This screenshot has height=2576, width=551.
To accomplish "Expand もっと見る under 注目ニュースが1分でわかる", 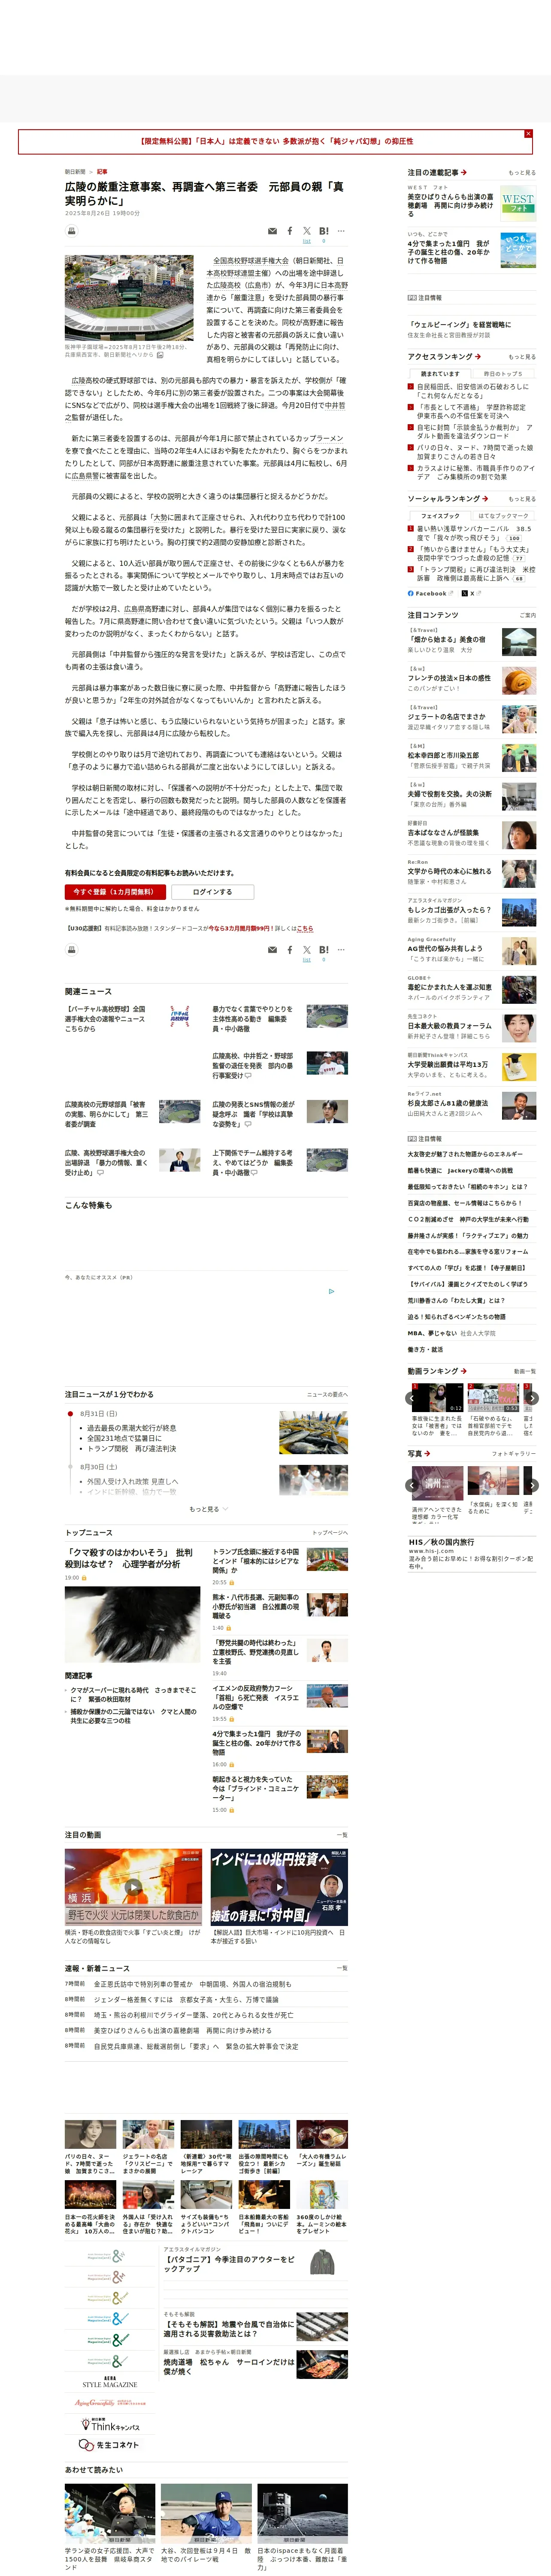I will pyautogui.click(x=208, y=1509).
